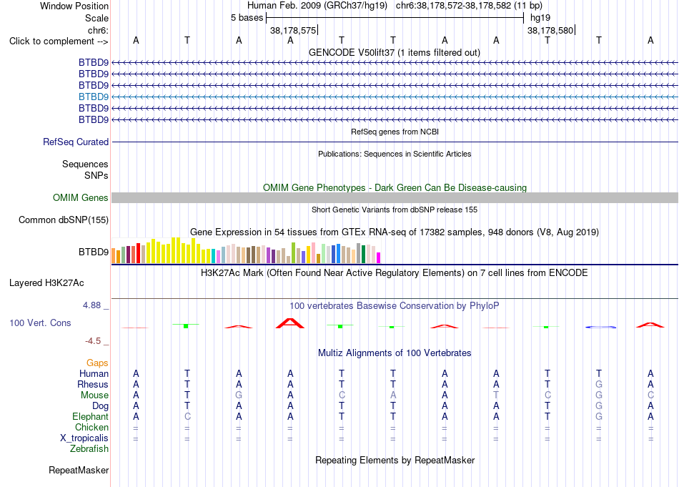679x487 pixels.
Task: Click the '5 bases' scale label
Action: coord(247,18)
